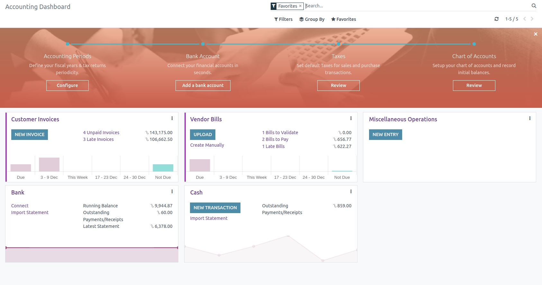Open Bank card options menu
Viewport: 542px width, 285px height.
(x=172, y=192)
